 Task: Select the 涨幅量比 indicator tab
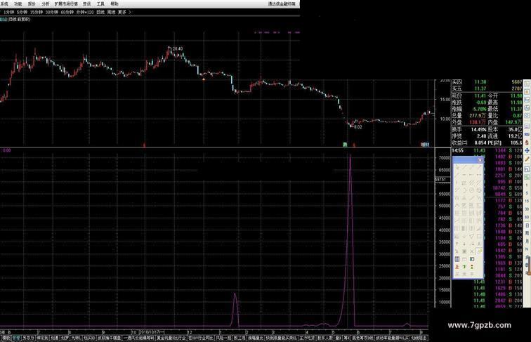[256, 338]
